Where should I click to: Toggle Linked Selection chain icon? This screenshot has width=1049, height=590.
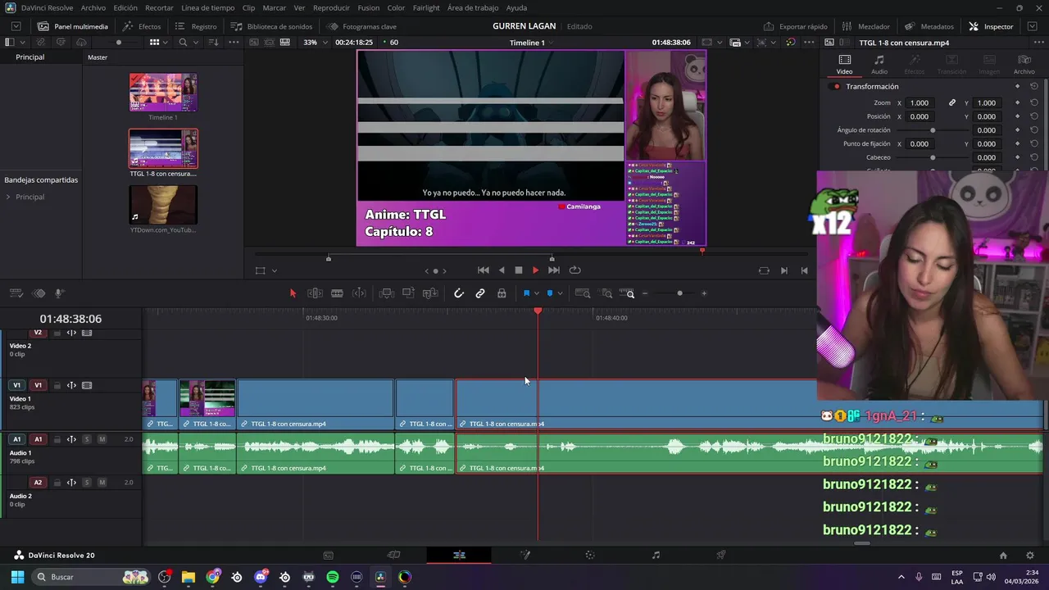click(480, 293)
